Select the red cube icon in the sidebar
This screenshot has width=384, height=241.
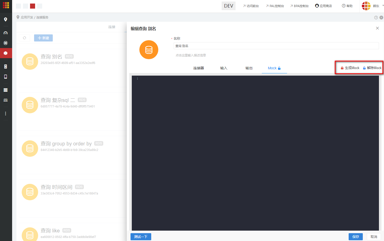click(6, 53)
